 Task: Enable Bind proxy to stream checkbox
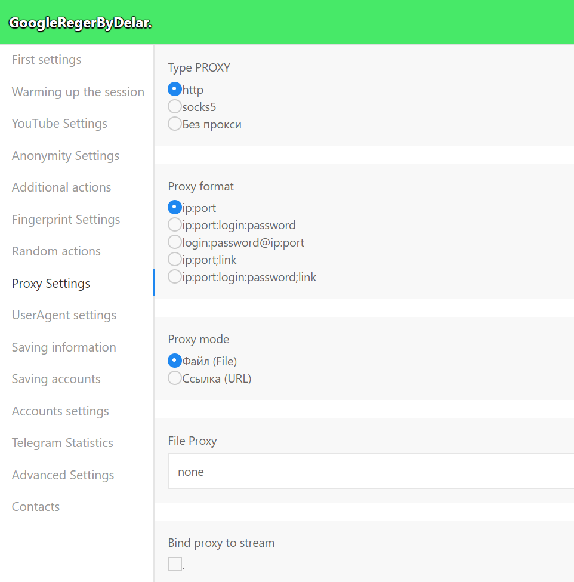click(x=175, y=564)
